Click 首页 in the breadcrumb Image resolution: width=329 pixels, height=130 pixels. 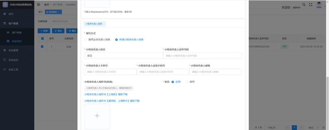click(47, 5)
